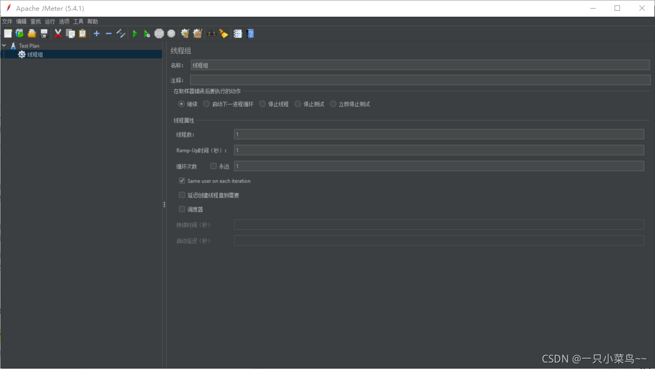655x369 pixels.
Task: Enable the 调度器 checkbox
Action: [182, 209]
